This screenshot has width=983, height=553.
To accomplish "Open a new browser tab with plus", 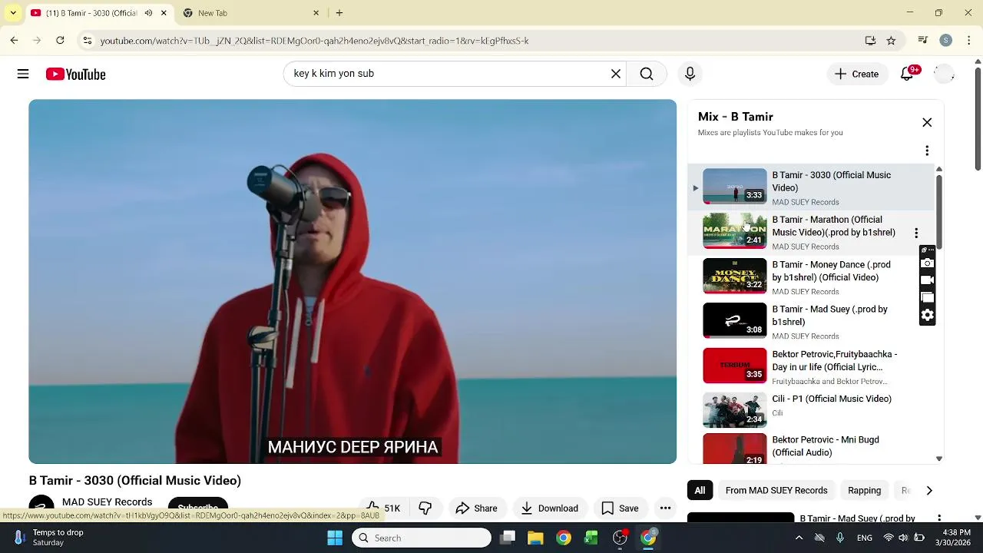I will [339, 13].
